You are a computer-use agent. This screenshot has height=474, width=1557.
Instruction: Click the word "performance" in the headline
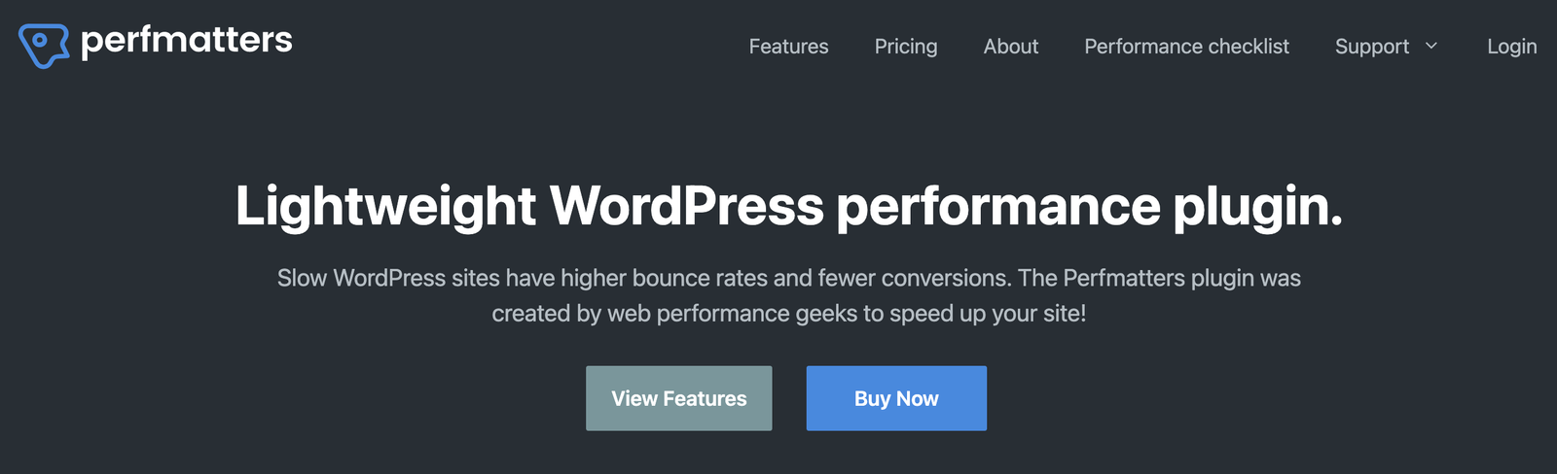point(998,207)
